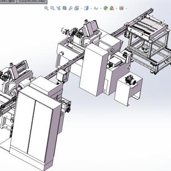Click the Previous View icon
171x171 pixels.
[59, 8]
